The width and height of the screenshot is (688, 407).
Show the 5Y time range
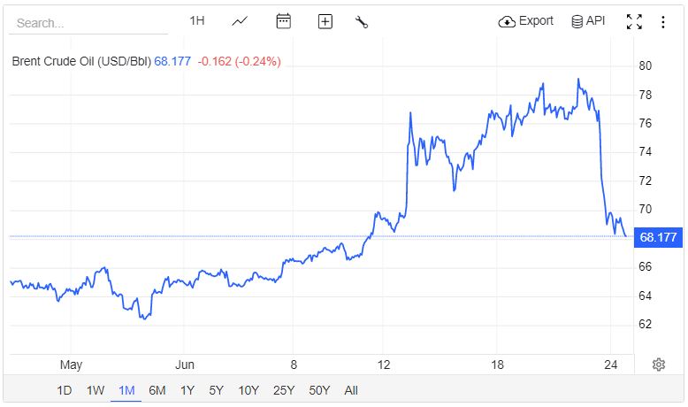217,390
